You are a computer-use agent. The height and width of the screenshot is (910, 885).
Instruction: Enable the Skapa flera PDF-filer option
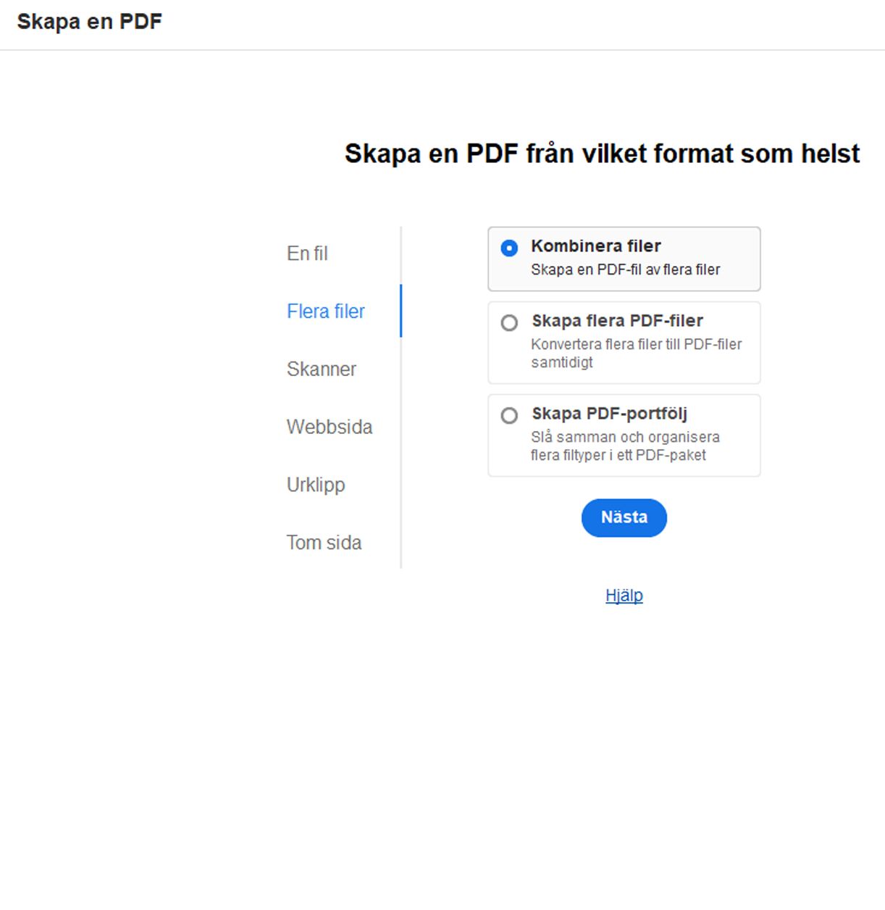pos(509,322)
